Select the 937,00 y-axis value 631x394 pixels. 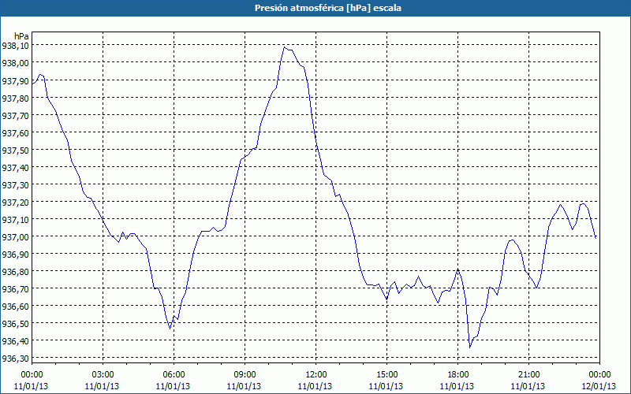[x=15, y=237]
